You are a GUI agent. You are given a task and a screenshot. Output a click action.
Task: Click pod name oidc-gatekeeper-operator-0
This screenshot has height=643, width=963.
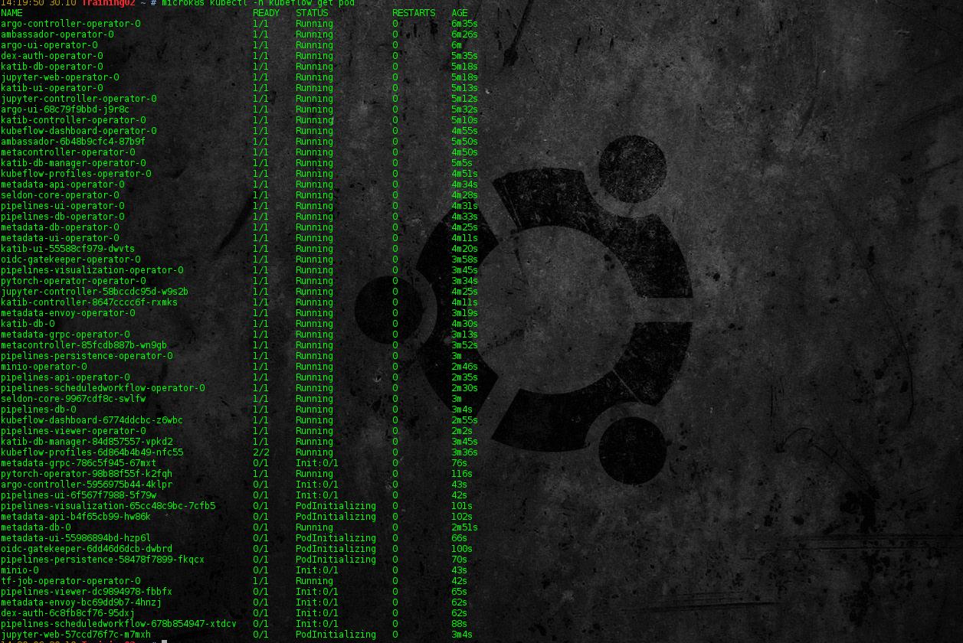coord(70,259)
